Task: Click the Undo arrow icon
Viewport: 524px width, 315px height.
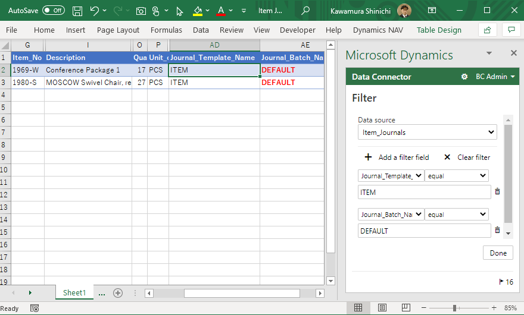Action: tap(94, 11)
